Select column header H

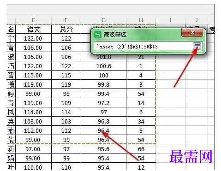point(141,20)
